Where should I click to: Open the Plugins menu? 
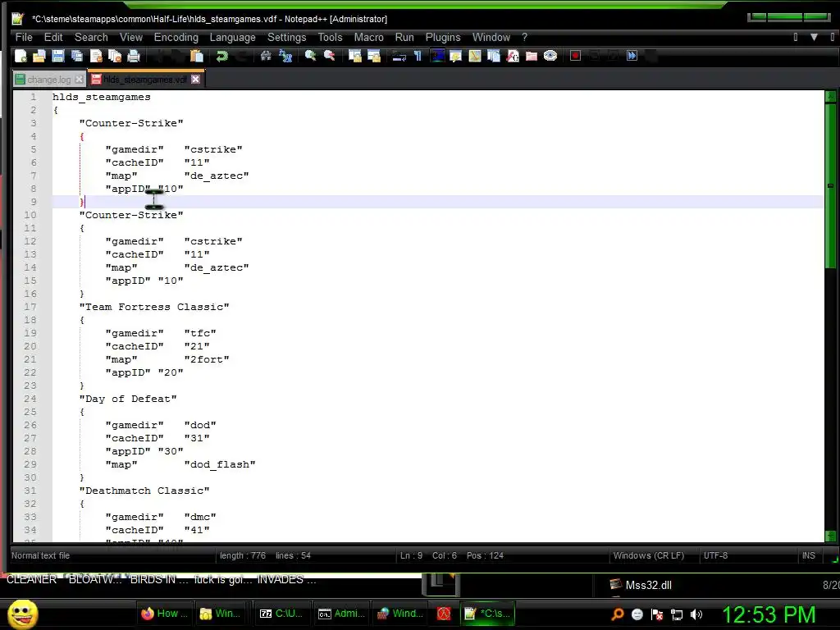click(442, 37)
